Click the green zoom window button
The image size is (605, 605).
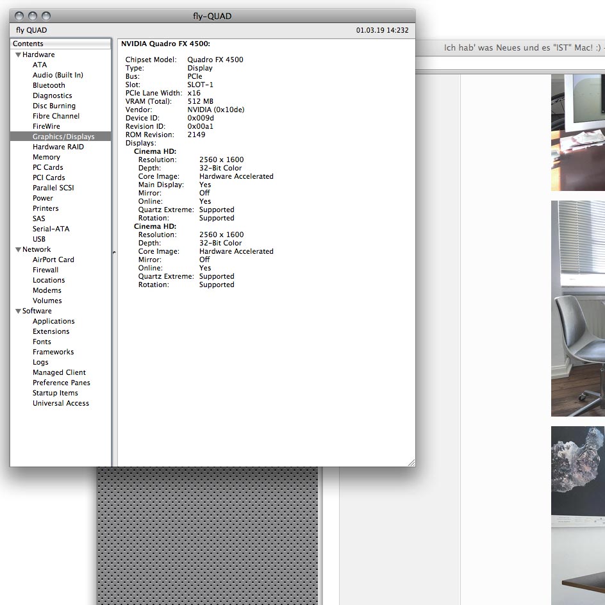point(46,16)
